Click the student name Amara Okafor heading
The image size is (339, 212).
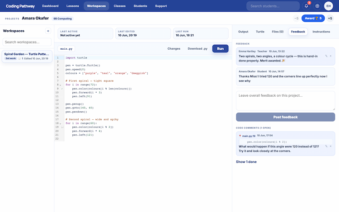pos(35,18)
